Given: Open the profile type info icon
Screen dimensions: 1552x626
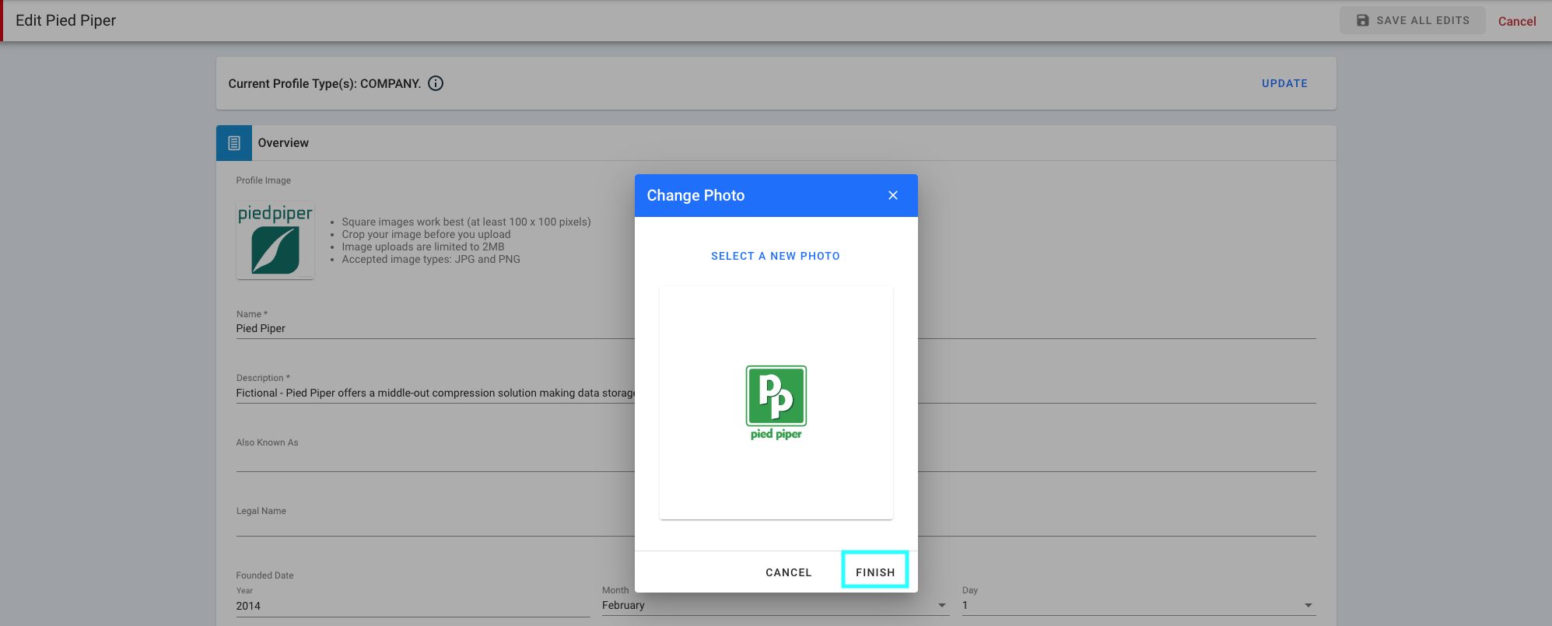Looking at the screenshot, I should click(x=436, y=83).
